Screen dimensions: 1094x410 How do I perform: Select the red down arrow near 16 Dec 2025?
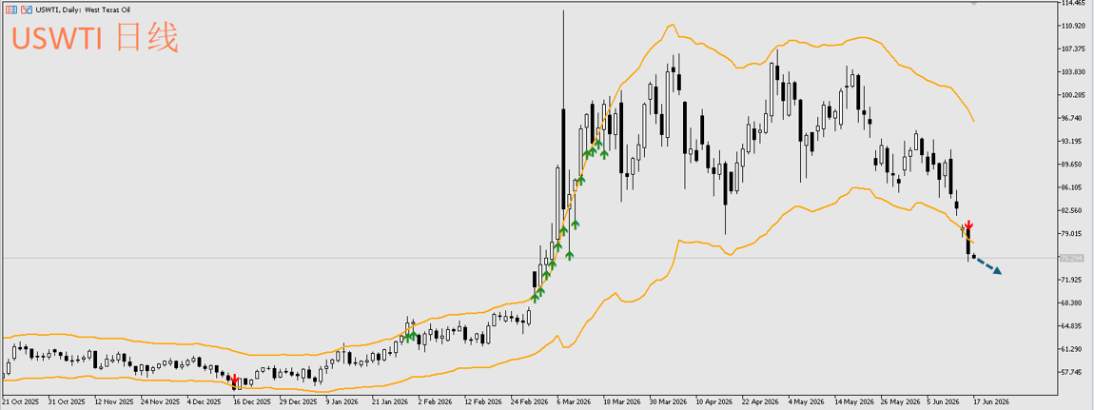(234, 378)
